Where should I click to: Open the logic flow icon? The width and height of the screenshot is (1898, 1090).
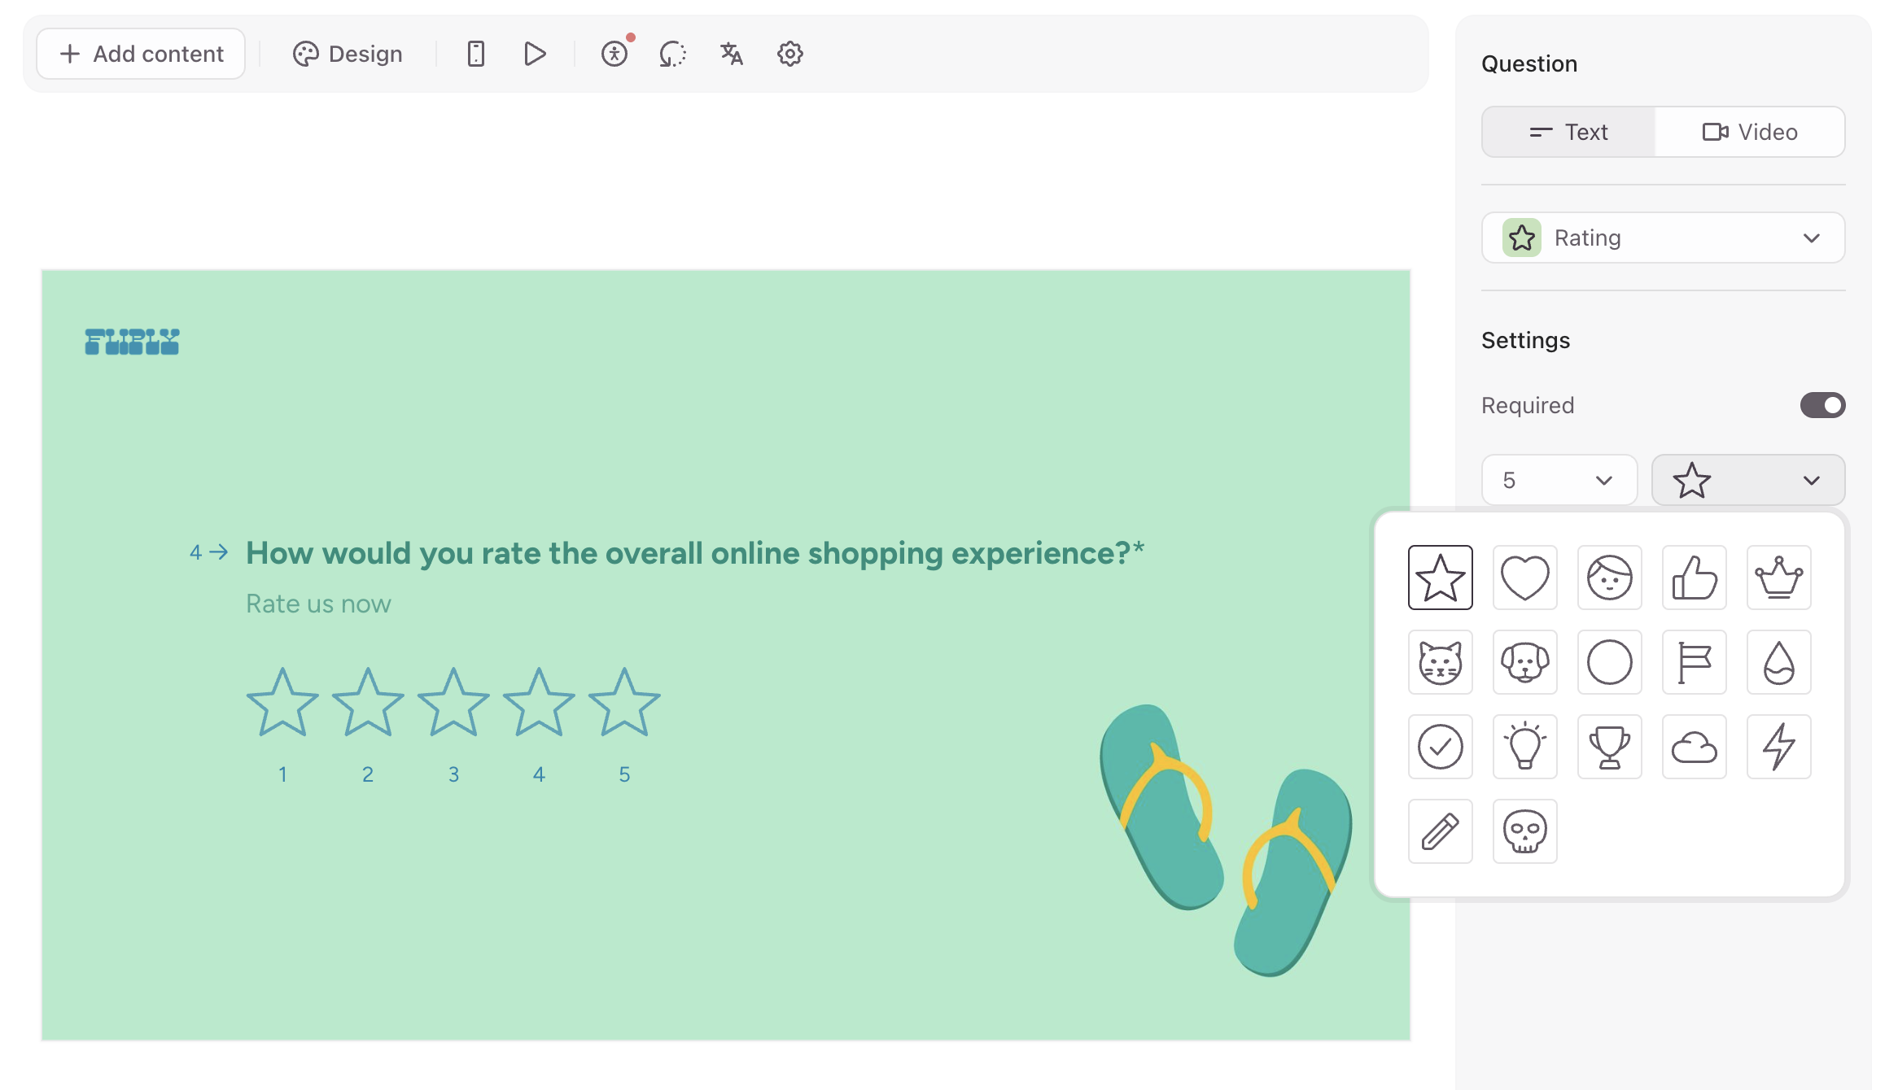pyautogui.click(x=673, y=54)
